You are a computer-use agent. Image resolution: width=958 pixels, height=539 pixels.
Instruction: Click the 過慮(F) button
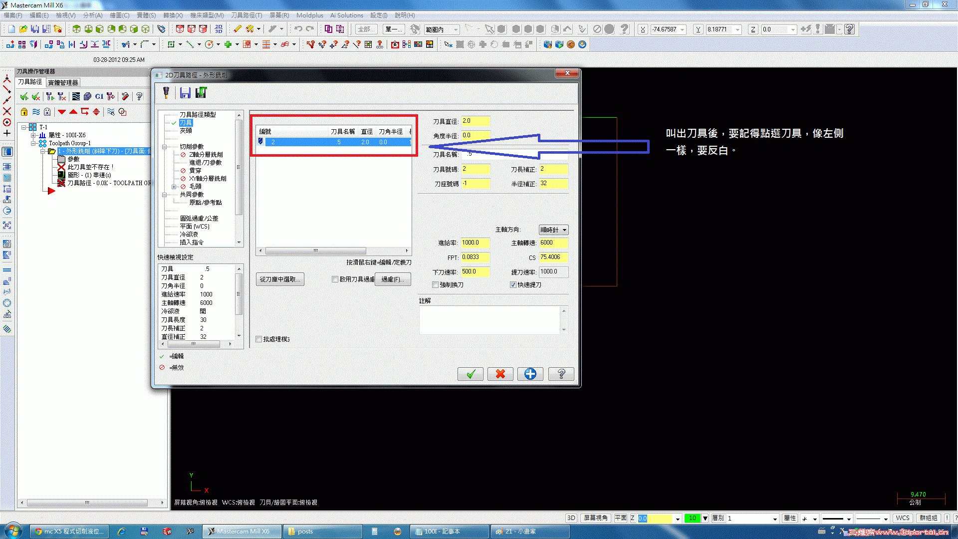[x=393, y=279]
